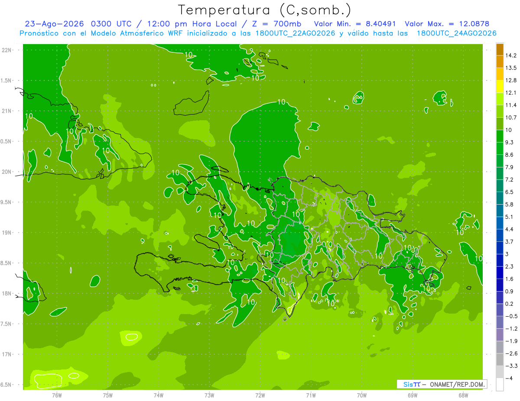This screenshot has width=520, height=401.
Task: Click the "4.4" legend value
Action: click(x=510, y=229)
